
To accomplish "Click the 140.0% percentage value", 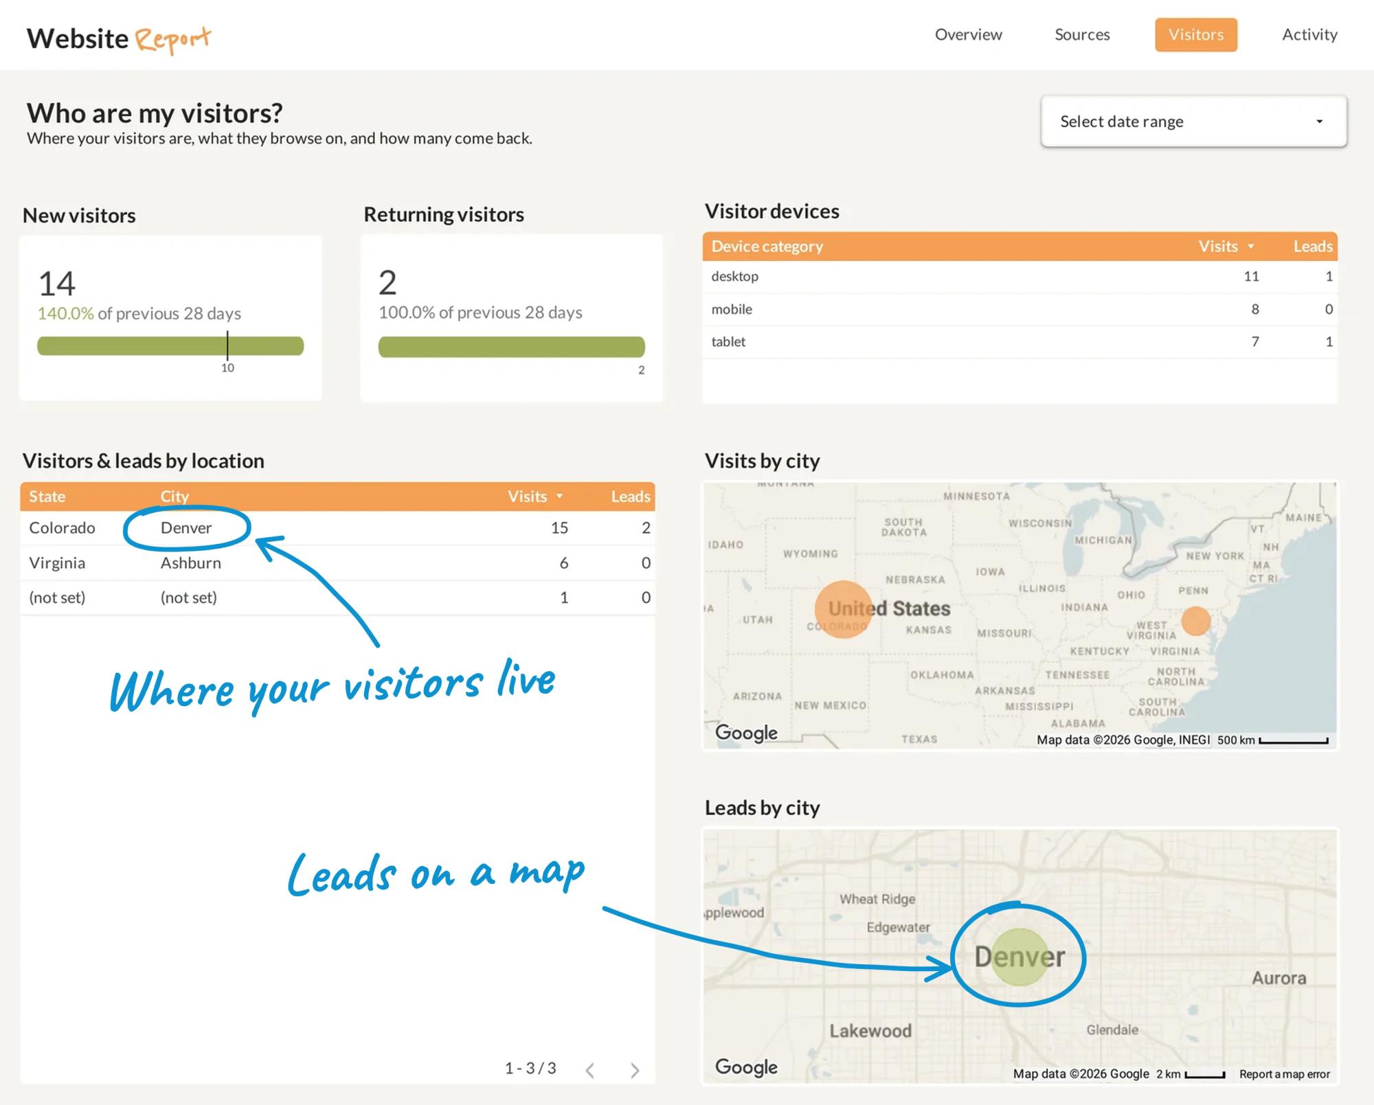I will [x=65, y=313].
